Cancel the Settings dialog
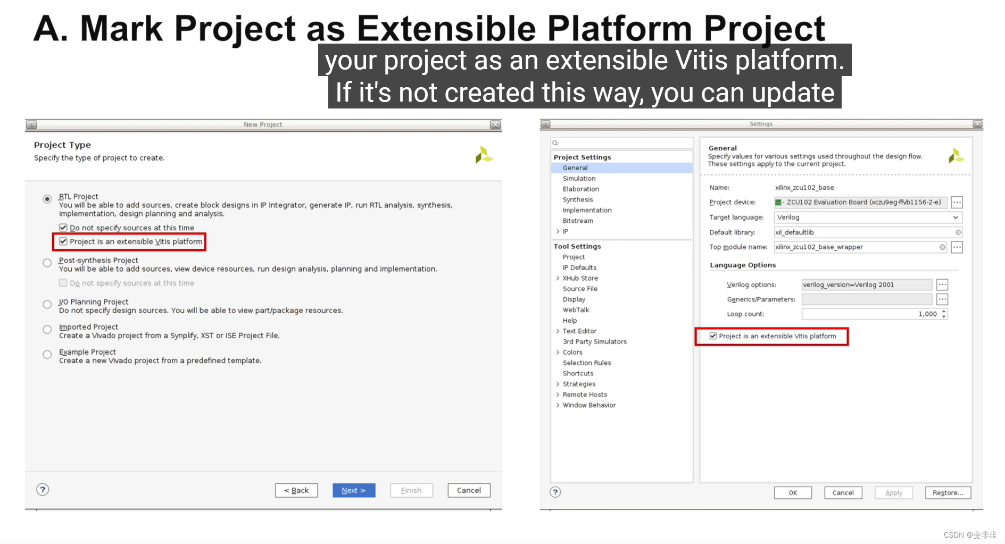The image size is (1005, 544). pos(843,492)
